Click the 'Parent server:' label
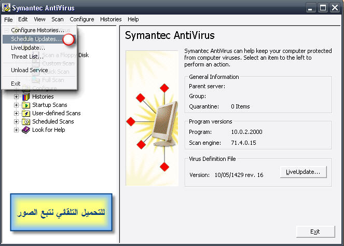Viewport: 344px width, 246px height. (x=207, y=86)
